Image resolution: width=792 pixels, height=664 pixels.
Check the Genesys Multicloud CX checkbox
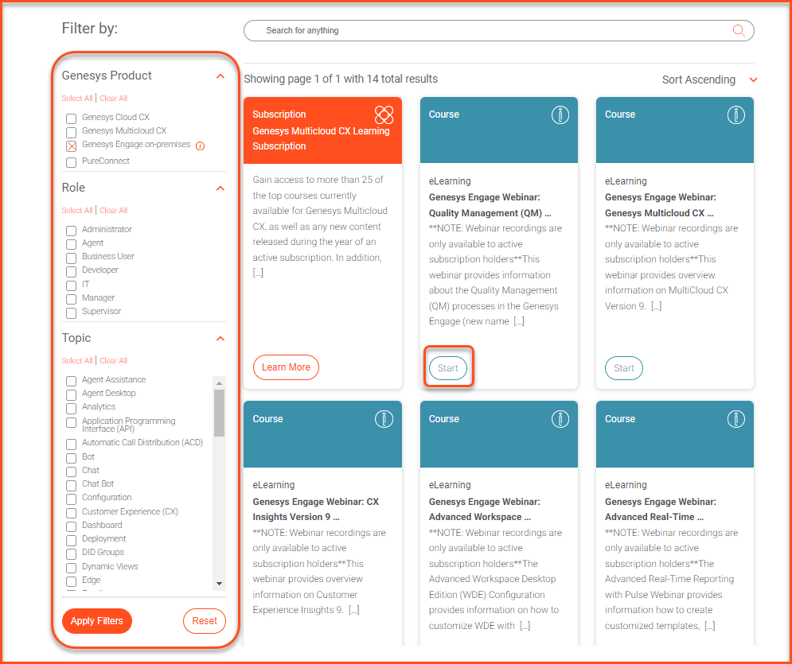(71, 132)
